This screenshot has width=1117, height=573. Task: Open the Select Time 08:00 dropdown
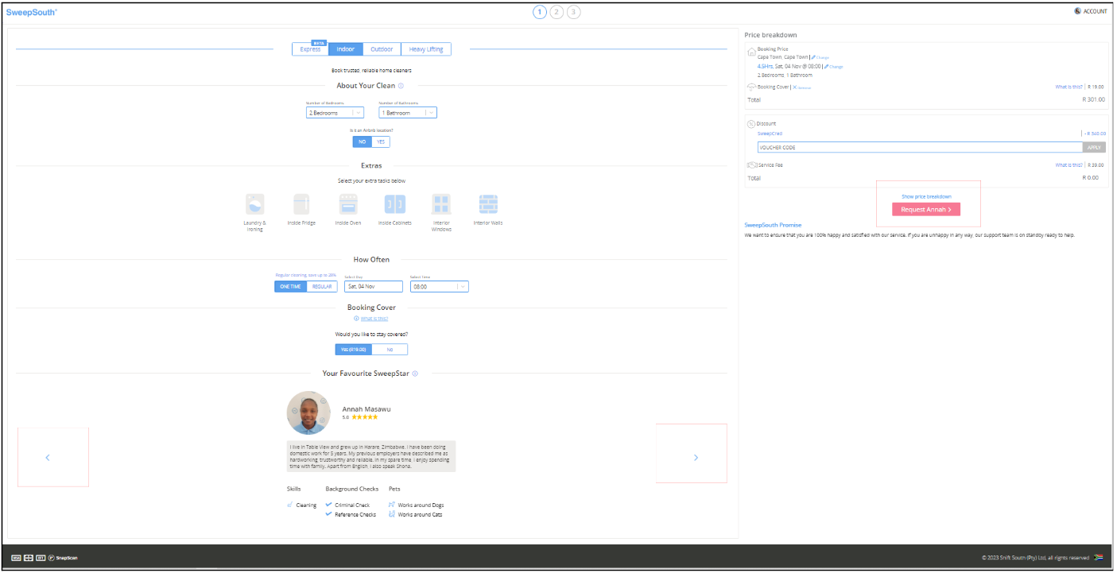pos(440,286)
